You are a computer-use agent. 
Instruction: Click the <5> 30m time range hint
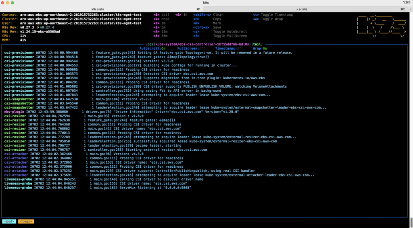coord(161,36)
